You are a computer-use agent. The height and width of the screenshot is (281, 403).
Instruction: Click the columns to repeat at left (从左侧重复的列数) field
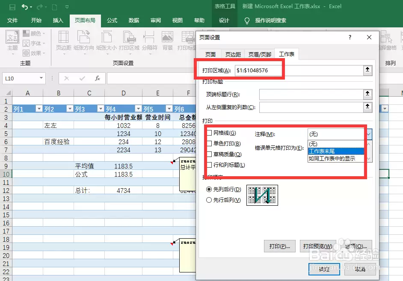click(311, 107)
